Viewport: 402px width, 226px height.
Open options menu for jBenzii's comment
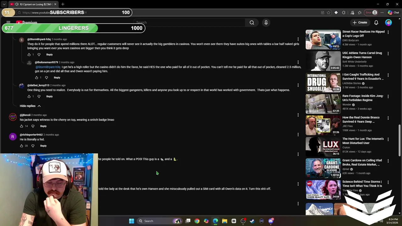[298, 115]
